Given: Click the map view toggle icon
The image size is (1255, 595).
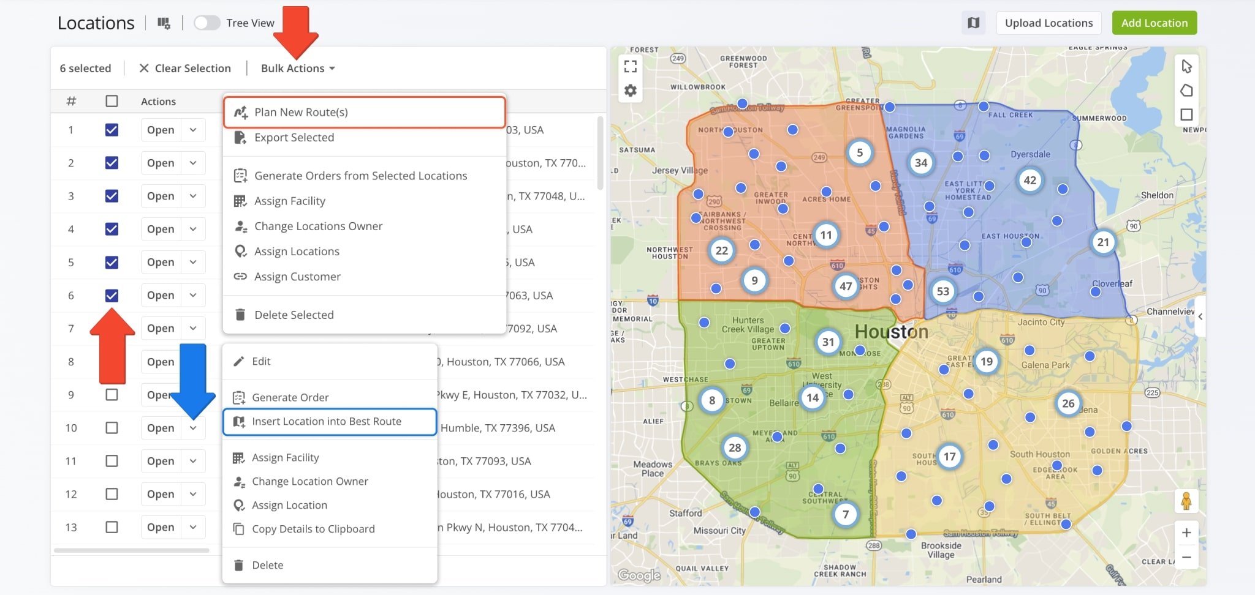Looking at the screenshot, I should point(973,23).
